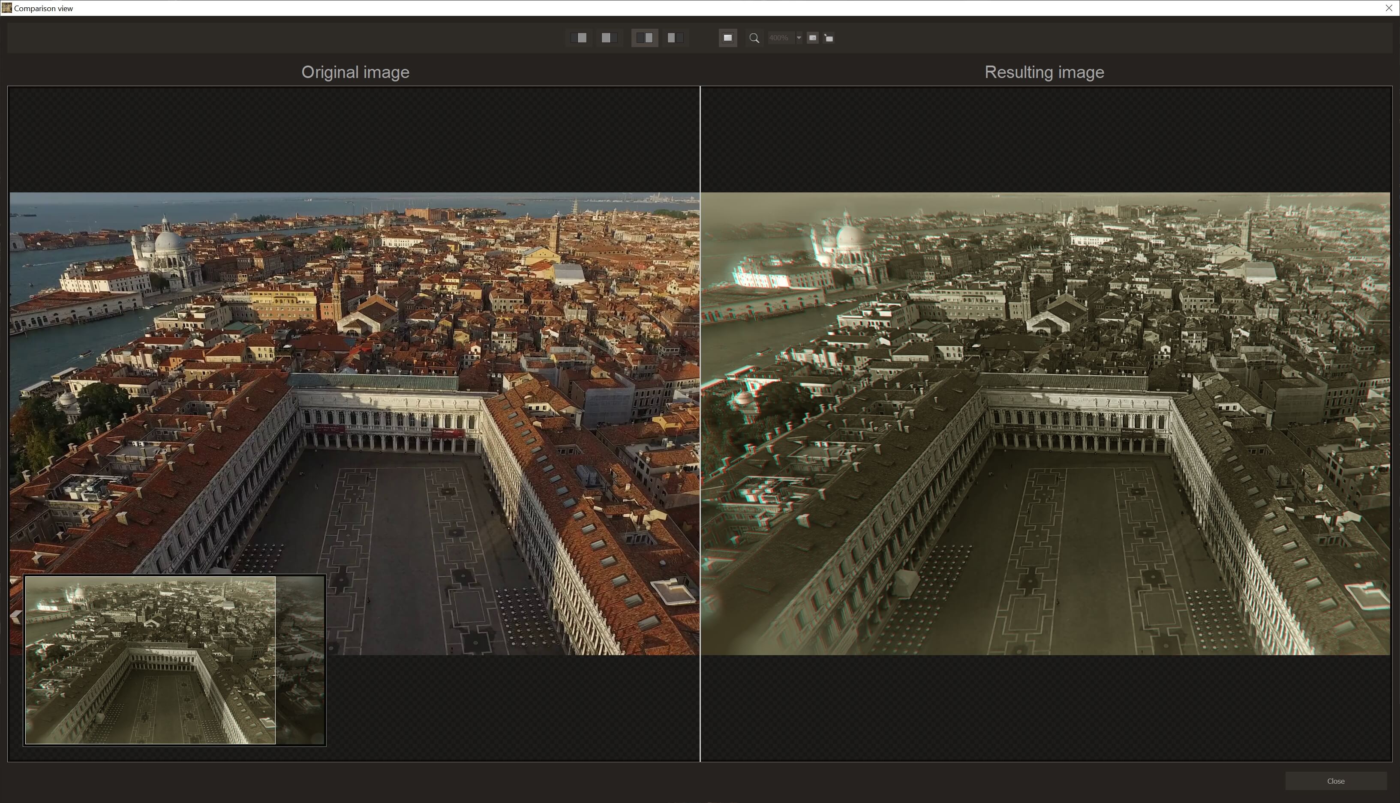Image resolution: width=1400 pixels, height=803 pixels.
Task: Click the Comparison view title bar icon
Action: [x=6, y=8]
